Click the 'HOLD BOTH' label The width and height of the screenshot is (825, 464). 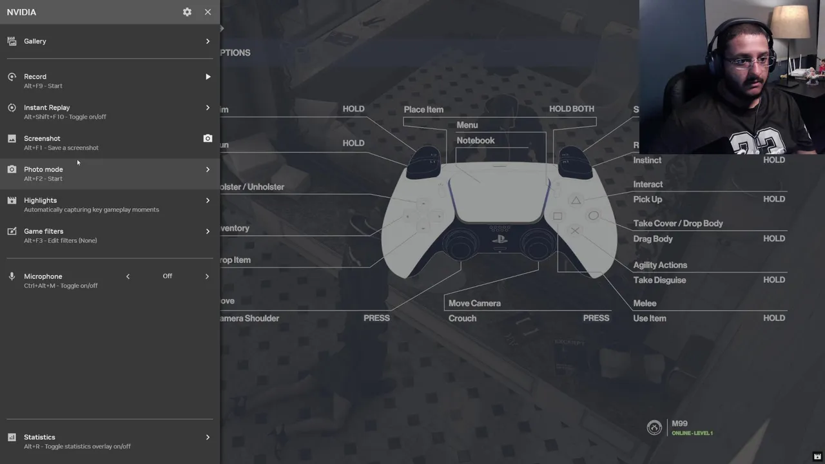click(572, 109)
